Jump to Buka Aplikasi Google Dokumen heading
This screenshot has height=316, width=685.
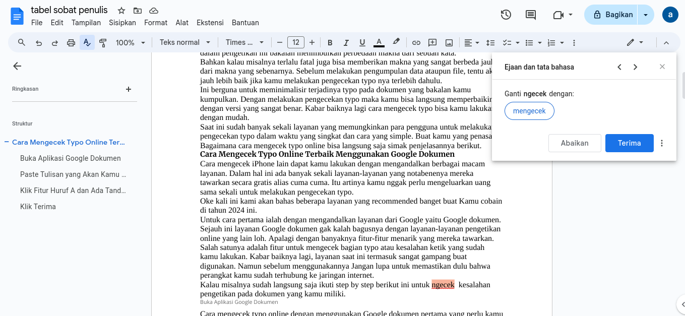pos(71,158)
